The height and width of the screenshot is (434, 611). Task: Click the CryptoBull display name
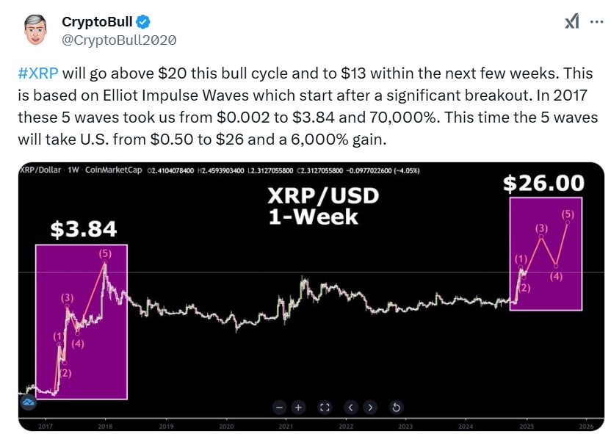(97, 21)
